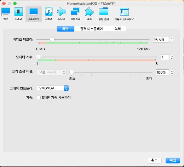Open the 포트 (Ports) settings icon

[x=89, y=14]
